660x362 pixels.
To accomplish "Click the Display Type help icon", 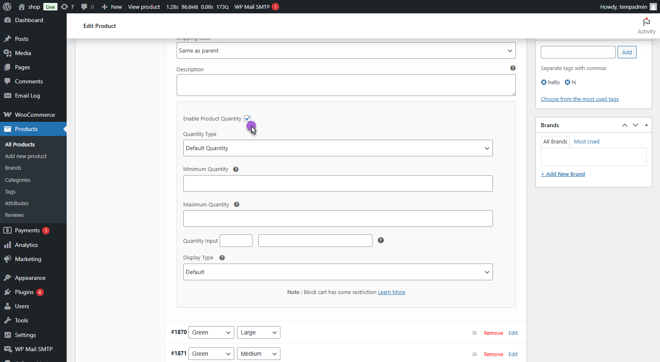I will pyautogui.click(x=222, y=258).
